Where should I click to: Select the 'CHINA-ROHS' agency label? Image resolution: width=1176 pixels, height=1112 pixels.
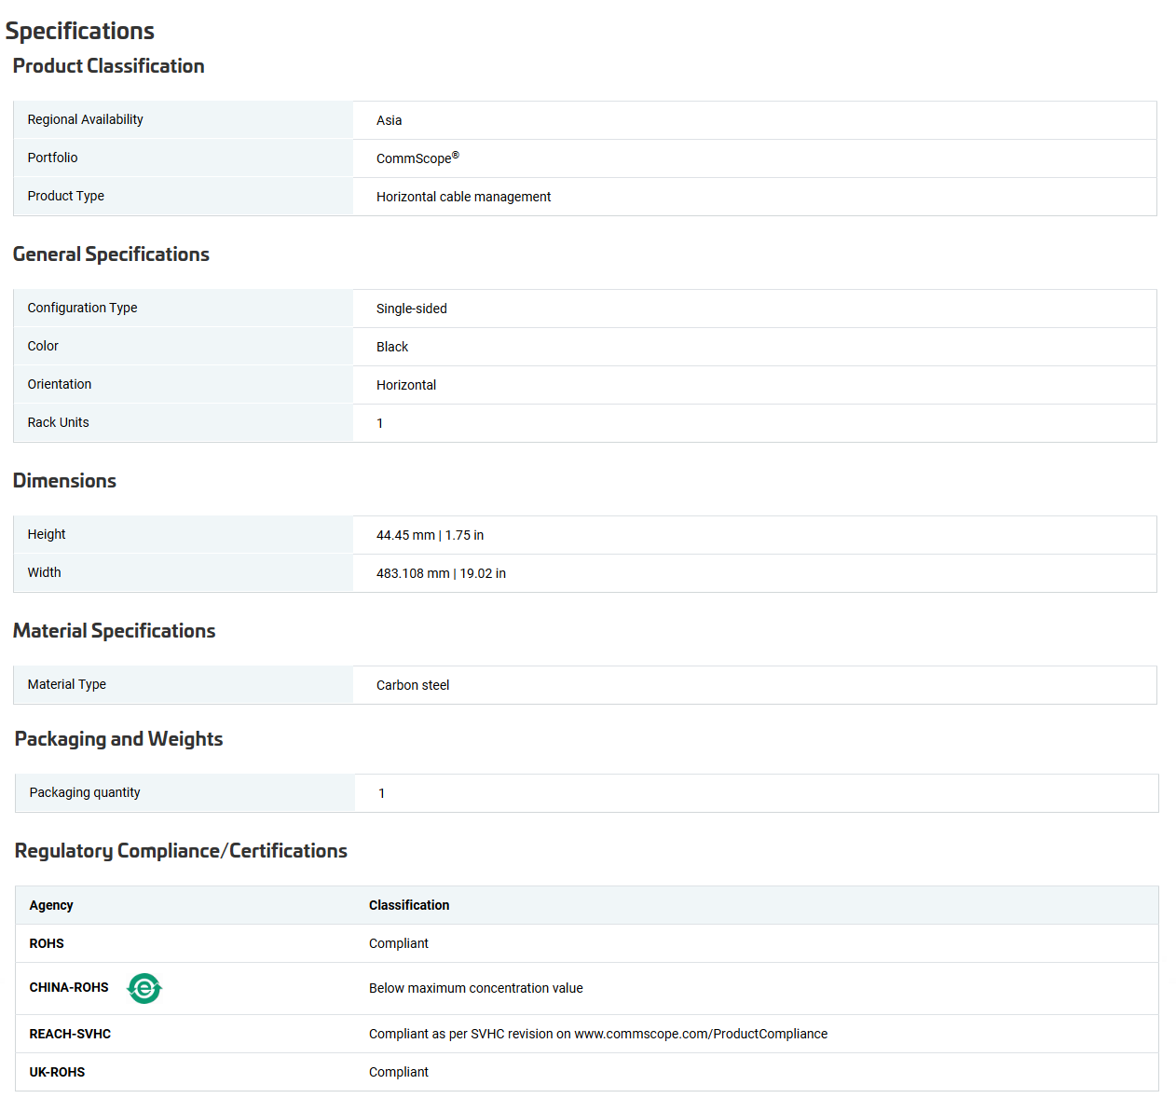point(69,987)
